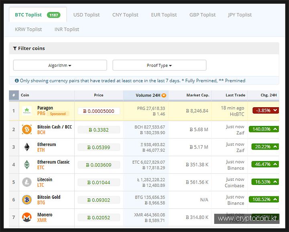Click the orange sort arrow beside Volume 24H
Image resolution: width=289 pixels, height=232 pixels.
[164, 95]
